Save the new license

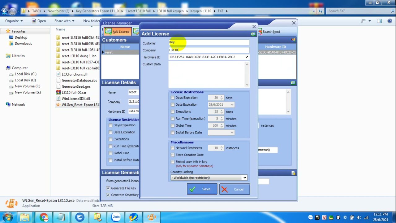coord(202,189)
